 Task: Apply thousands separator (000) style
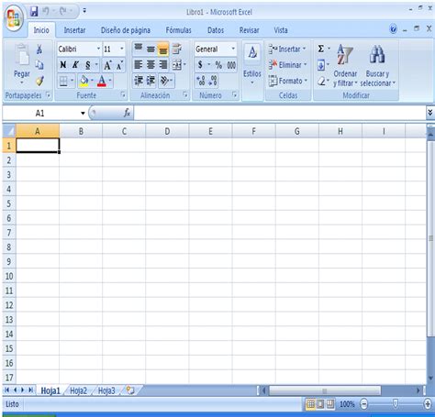click(231, 65)
